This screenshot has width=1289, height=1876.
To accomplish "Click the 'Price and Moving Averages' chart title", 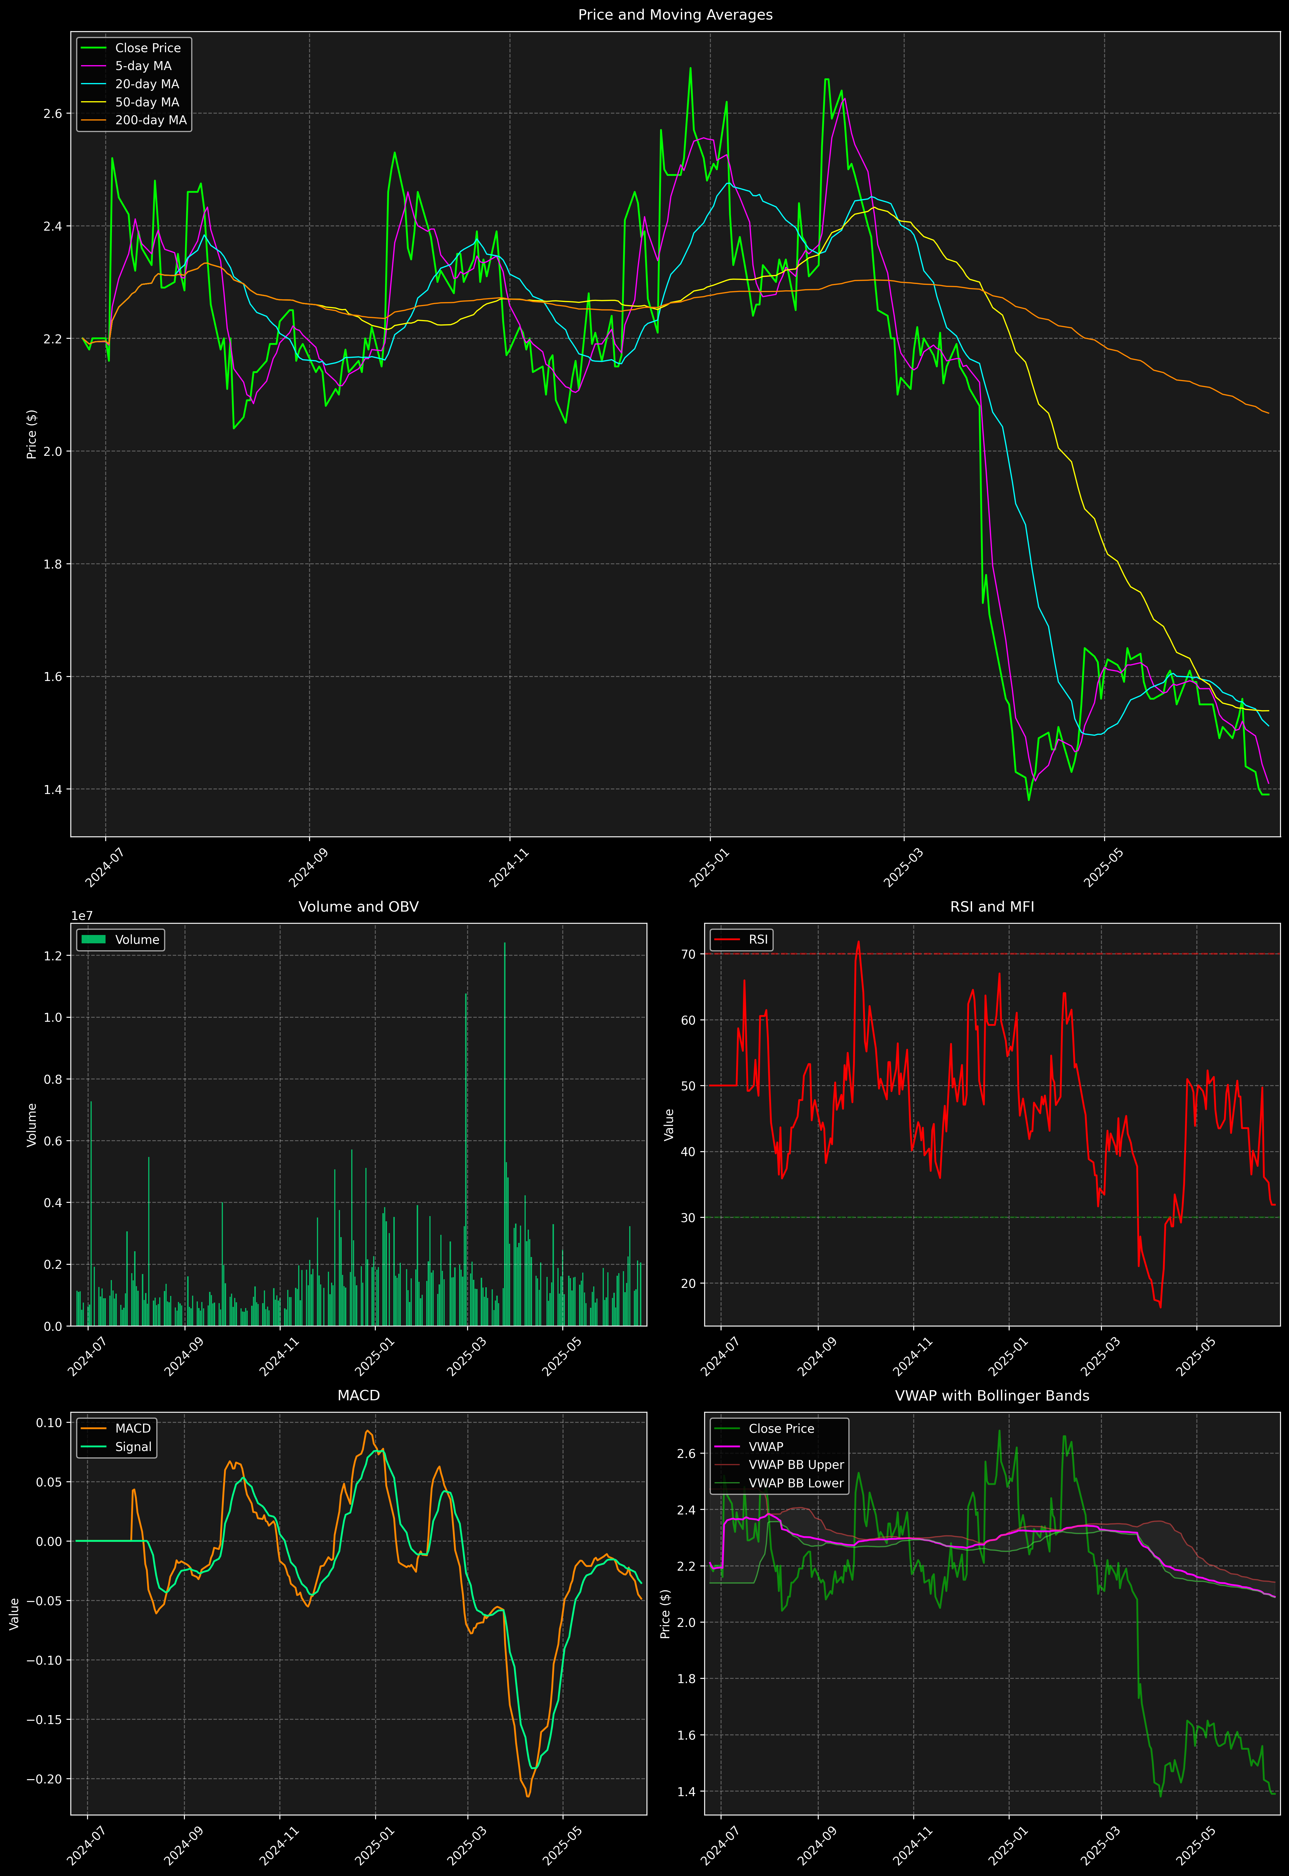I will tap(675, 14).
